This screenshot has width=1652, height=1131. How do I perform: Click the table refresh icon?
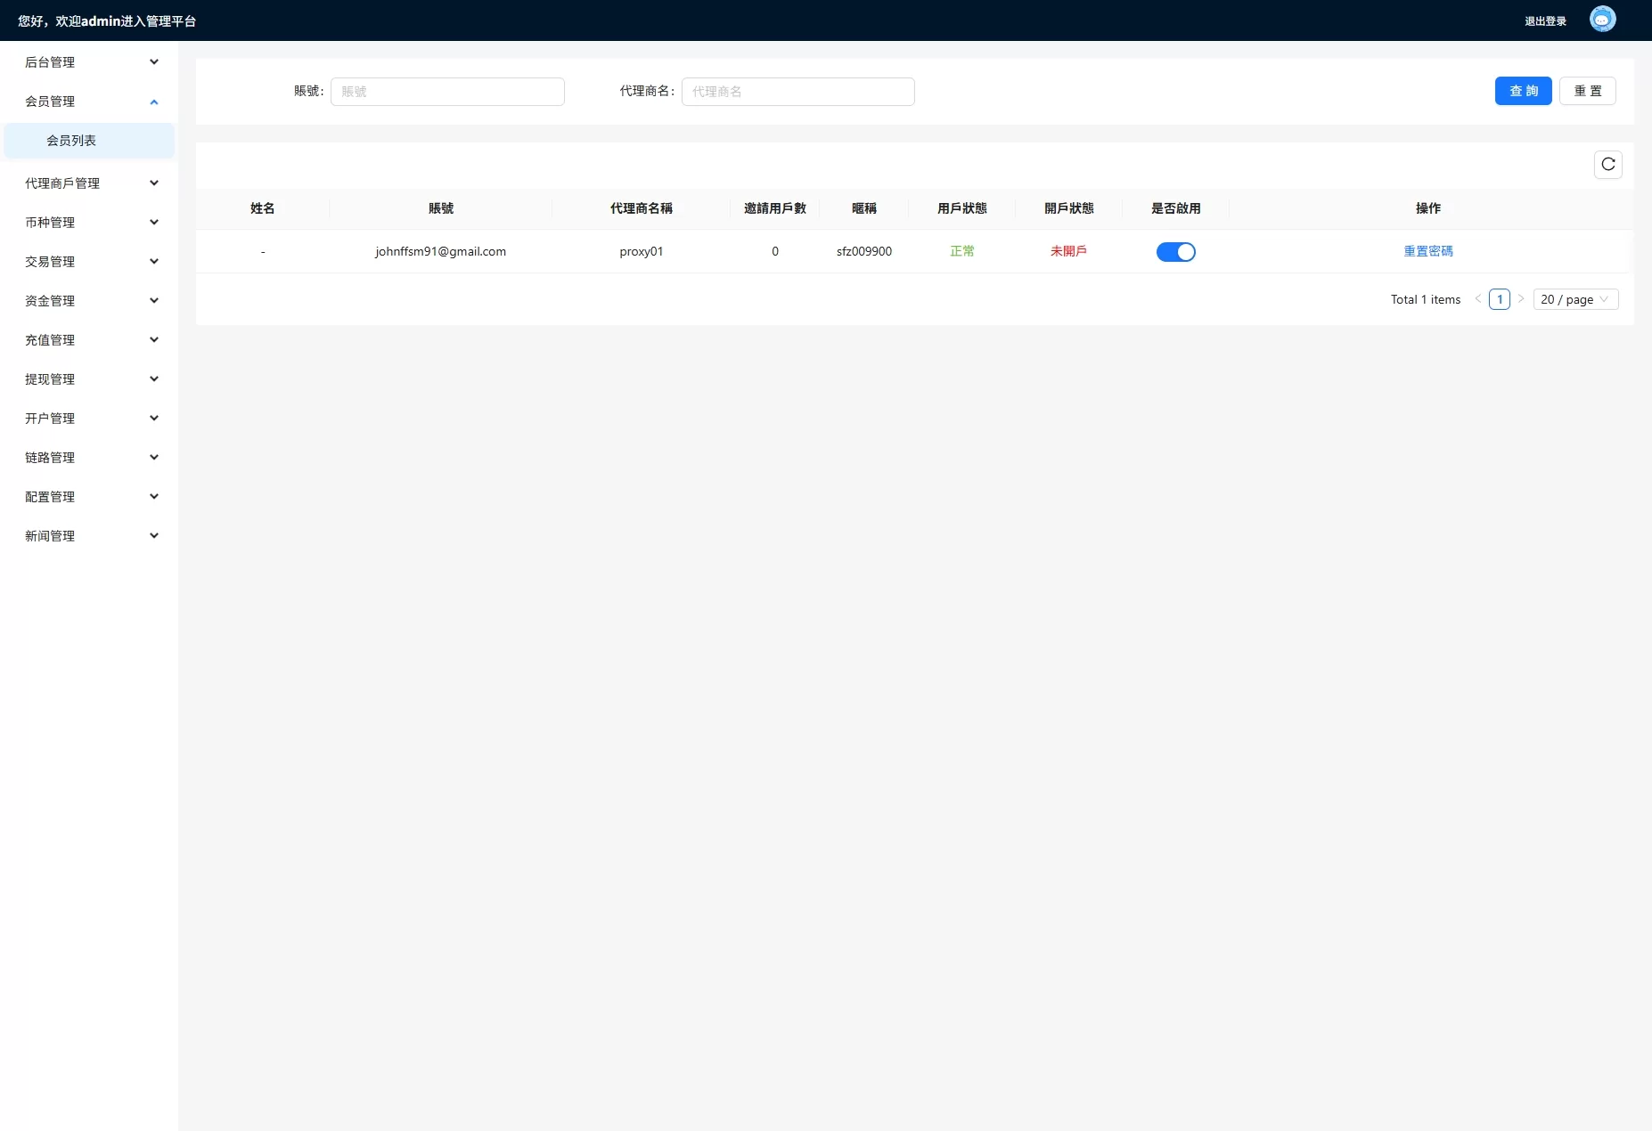(x=1607, y=165)
